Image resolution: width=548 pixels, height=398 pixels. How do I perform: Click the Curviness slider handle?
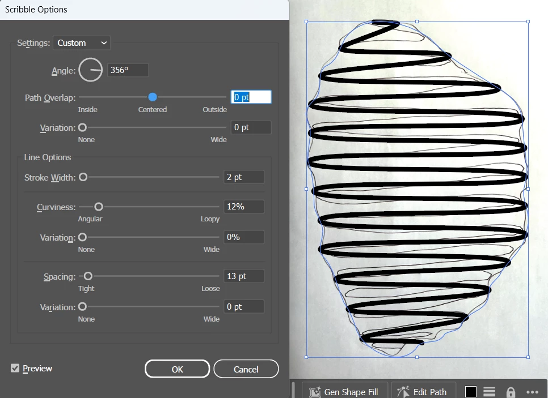[x=99, y=207]
